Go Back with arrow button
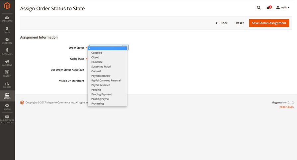This screenshot has height=160, width=297. click(221, 23)
